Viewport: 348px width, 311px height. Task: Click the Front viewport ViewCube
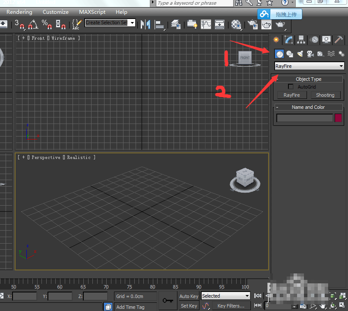(x=245, y=58)
